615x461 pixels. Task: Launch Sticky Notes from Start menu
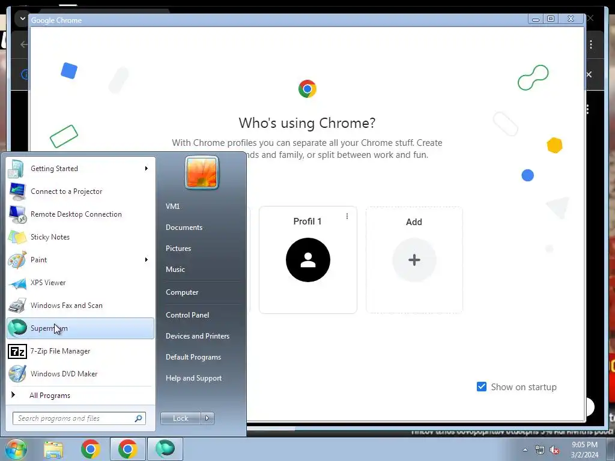(80, 237)
